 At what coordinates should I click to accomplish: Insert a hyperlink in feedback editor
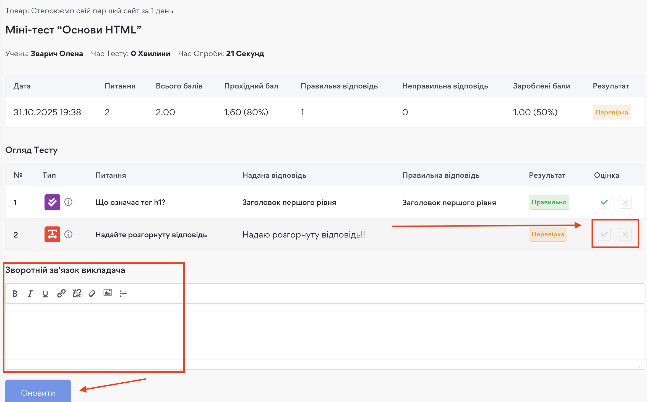pyautogui.click(x=61, y=293)
